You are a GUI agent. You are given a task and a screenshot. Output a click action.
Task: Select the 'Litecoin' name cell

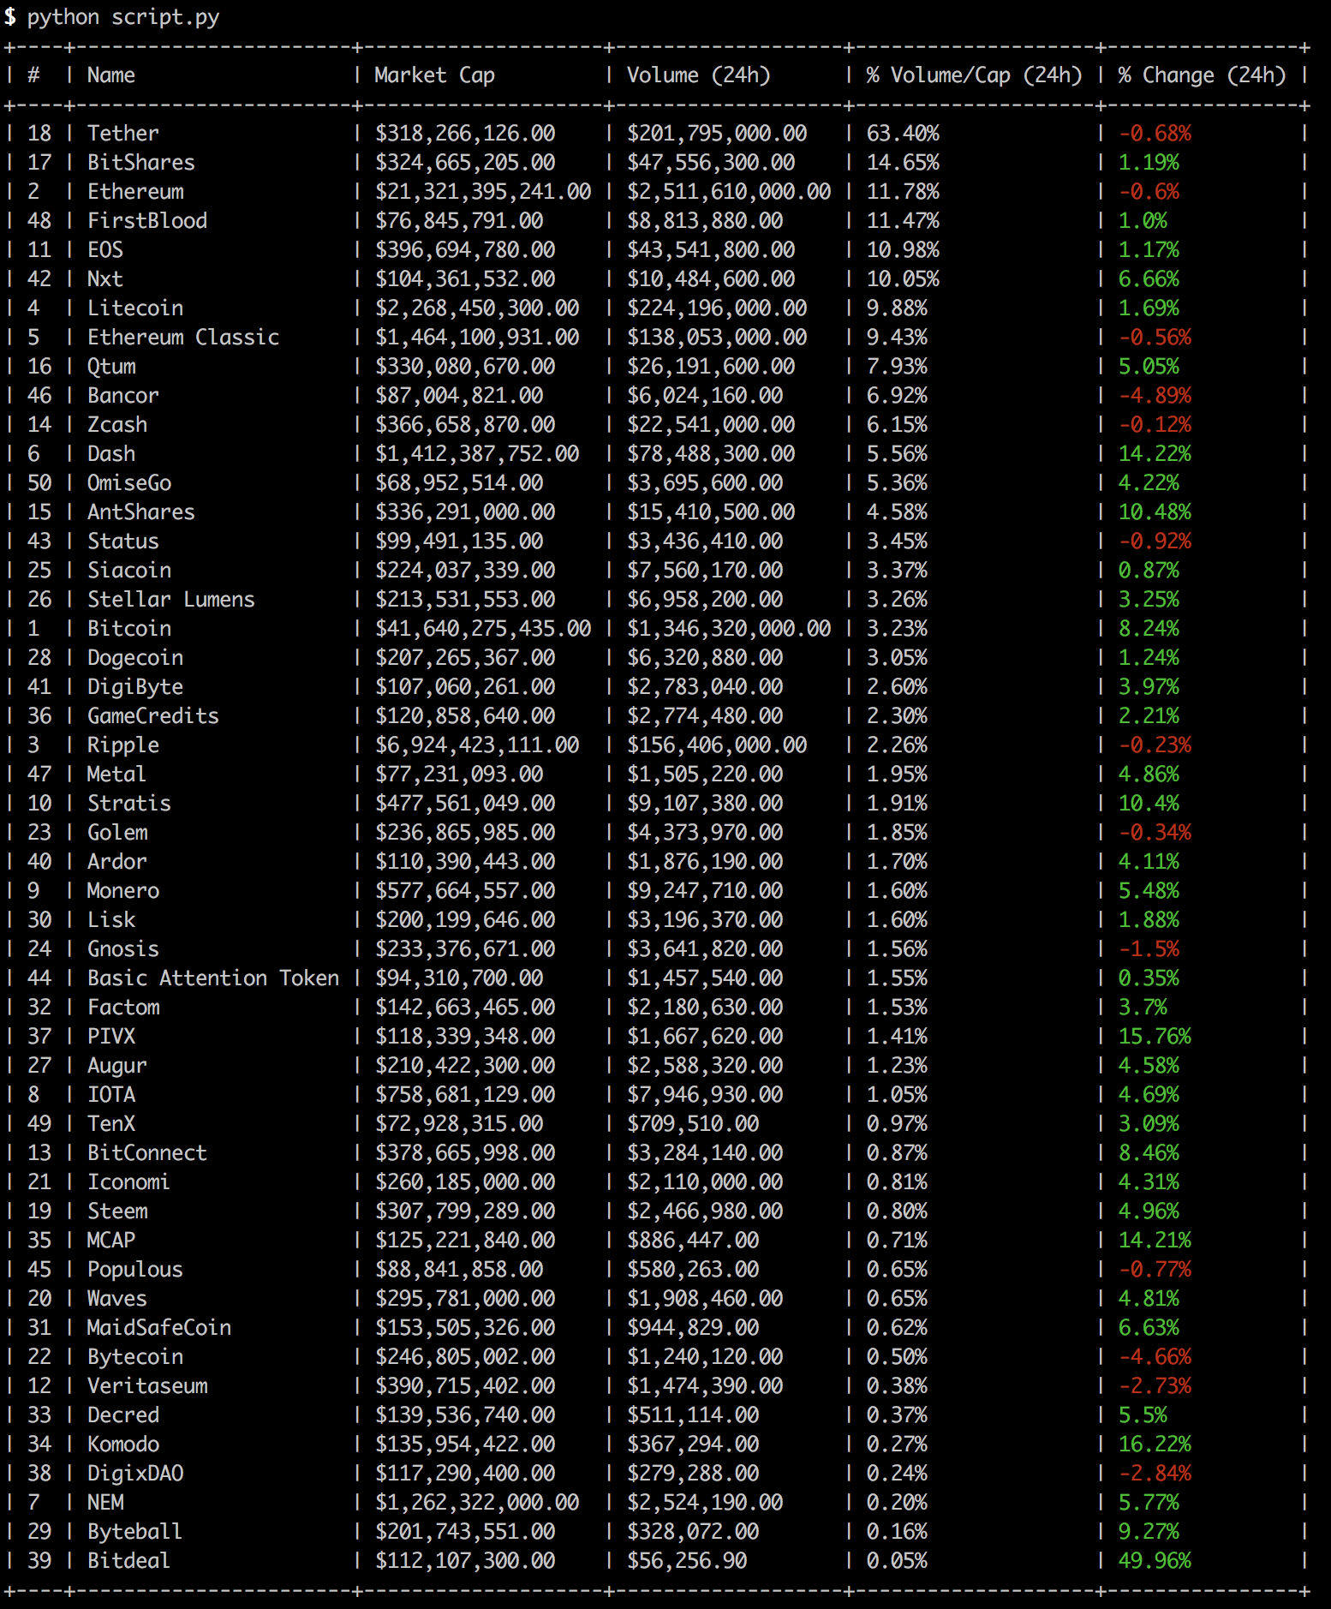point(135,308)
